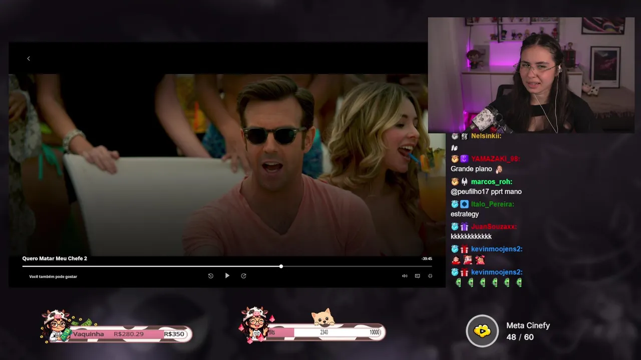Seek on the unplayed part of the progress bar

click(357, 266)
